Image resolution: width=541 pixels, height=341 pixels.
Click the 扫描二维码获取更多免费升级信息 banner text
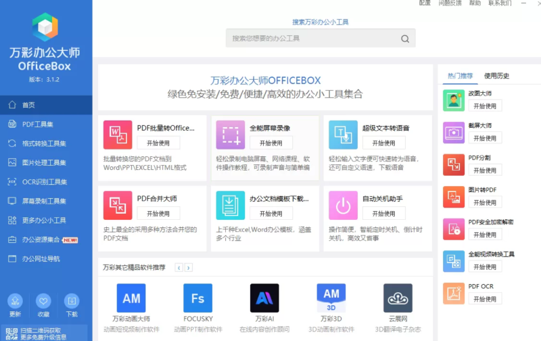click(43, 334)
